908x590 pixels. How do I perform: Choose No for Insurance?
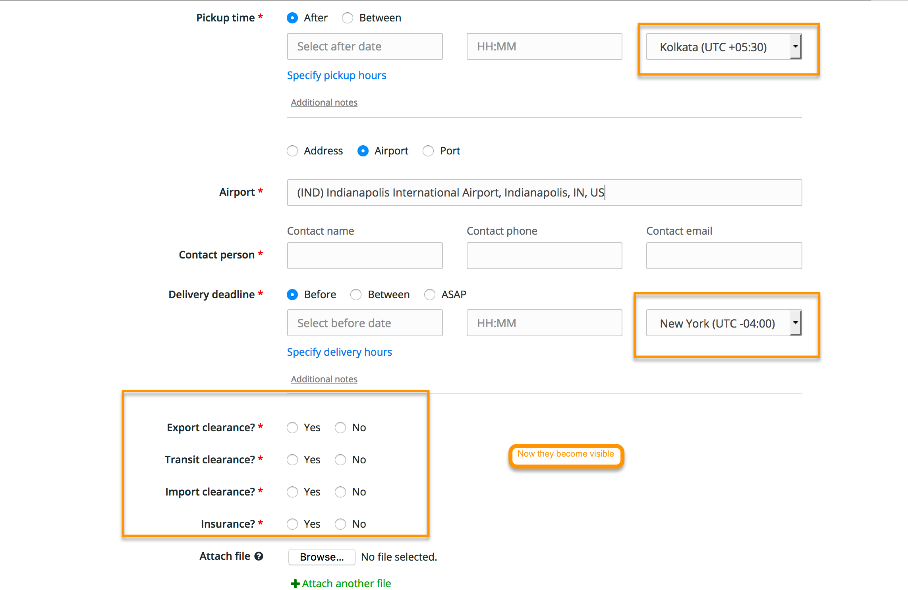(x=340, y=524)
